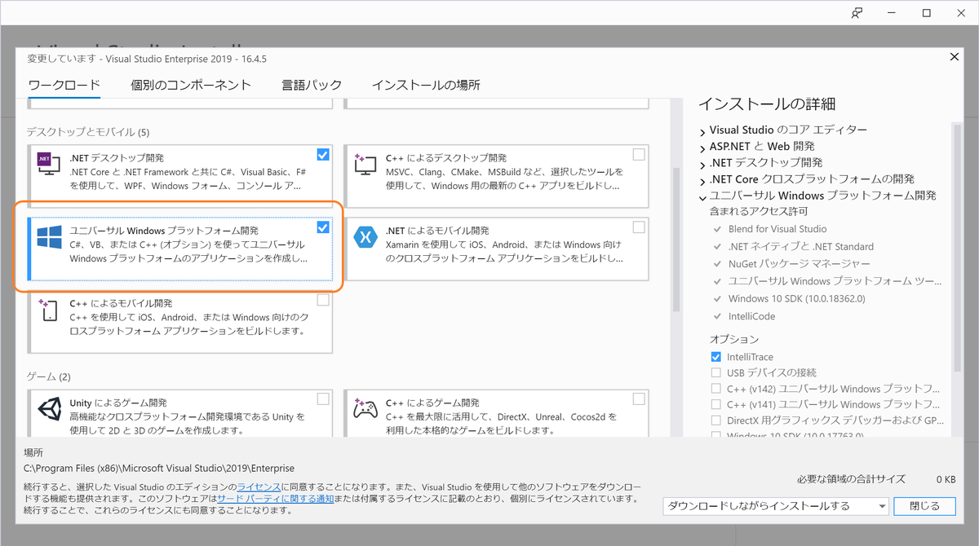Screen dimensions: 979x546
Task: Open the 言語パック tab
Action: coord(312,85)
